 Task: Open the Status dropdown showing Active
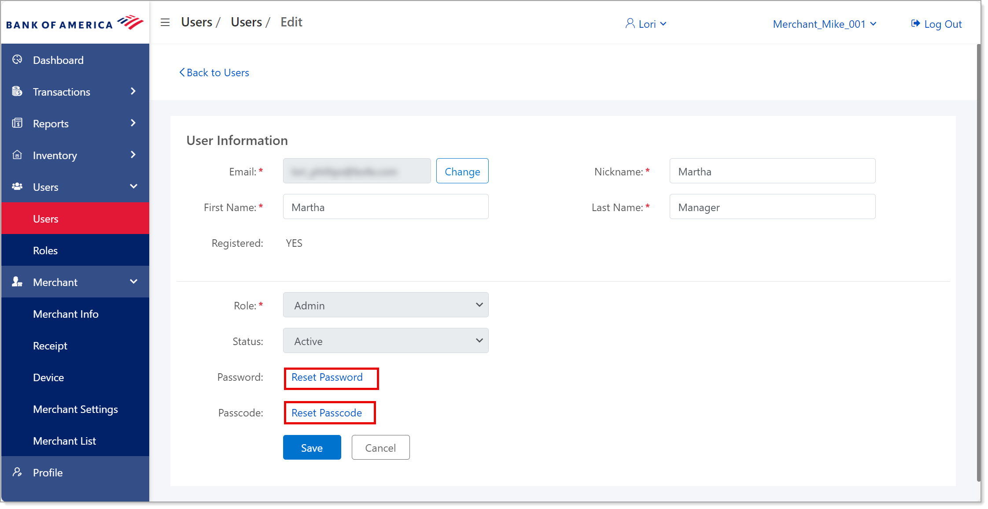(x=386, y=341)
